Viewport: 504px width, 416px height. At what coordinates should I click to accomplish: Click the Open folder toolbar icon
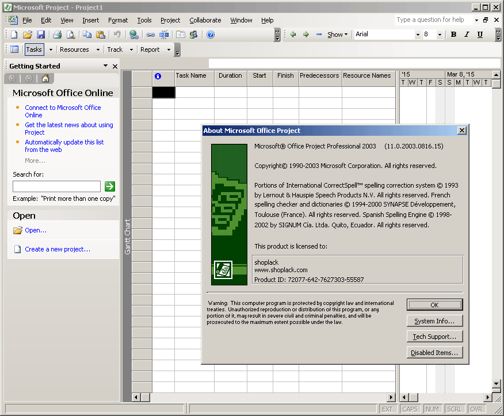28,35
